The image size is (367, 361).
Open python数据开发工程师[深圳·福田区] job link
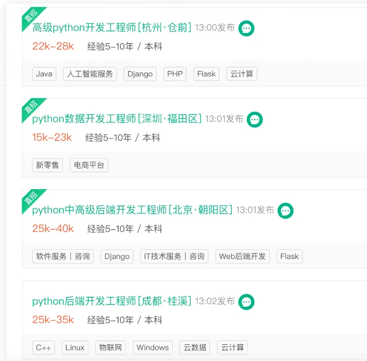pyautogui.click(x=117, y=119)
